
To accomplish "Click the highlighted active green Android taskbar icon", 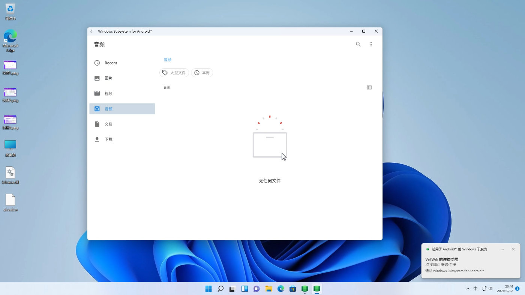I will coord(317,289).
